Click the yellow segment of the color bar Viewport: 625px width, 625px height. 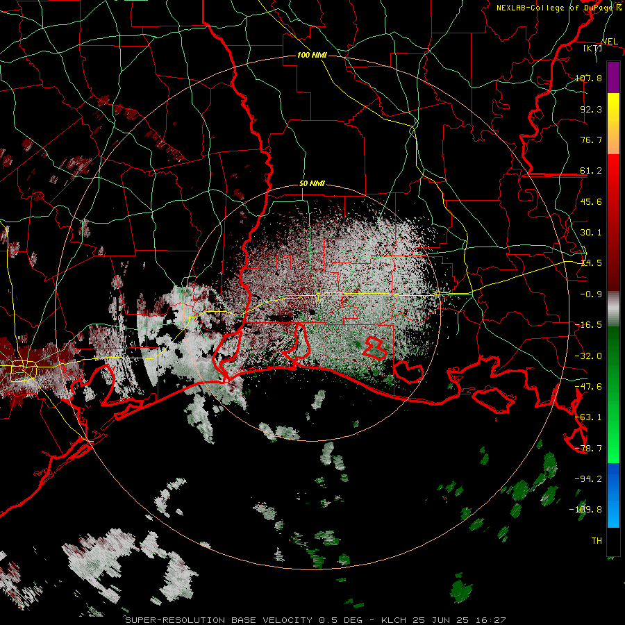coord(613,124)
